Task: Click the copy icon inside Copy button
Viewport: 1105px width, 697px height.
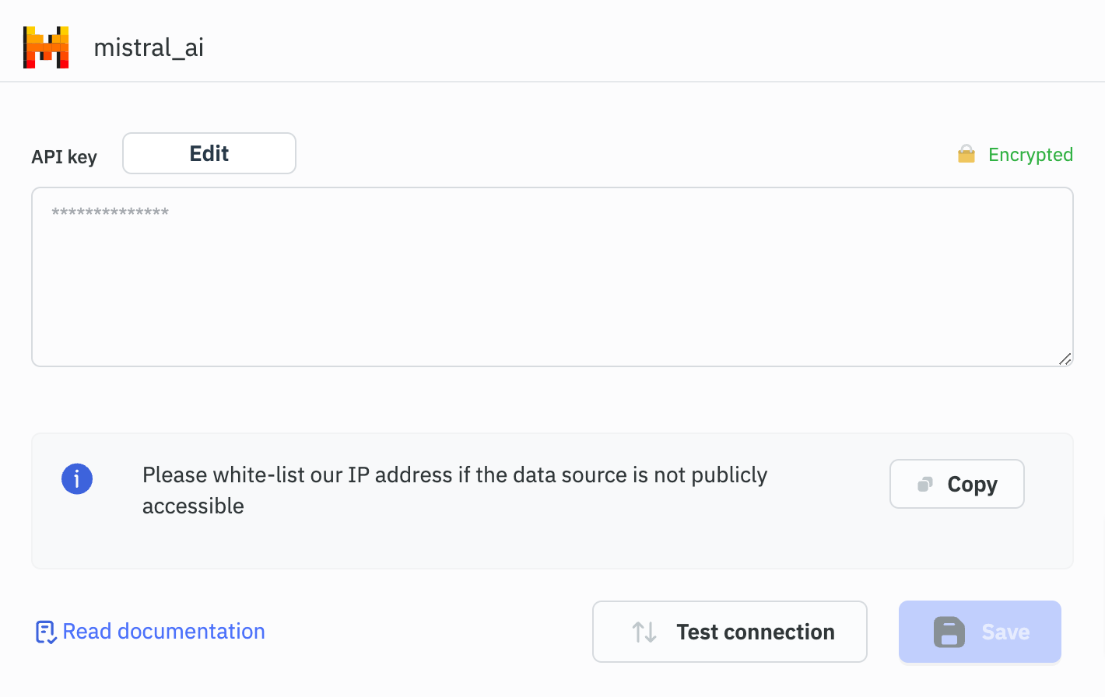Action: pyautogui.click(x=925, y=485)
